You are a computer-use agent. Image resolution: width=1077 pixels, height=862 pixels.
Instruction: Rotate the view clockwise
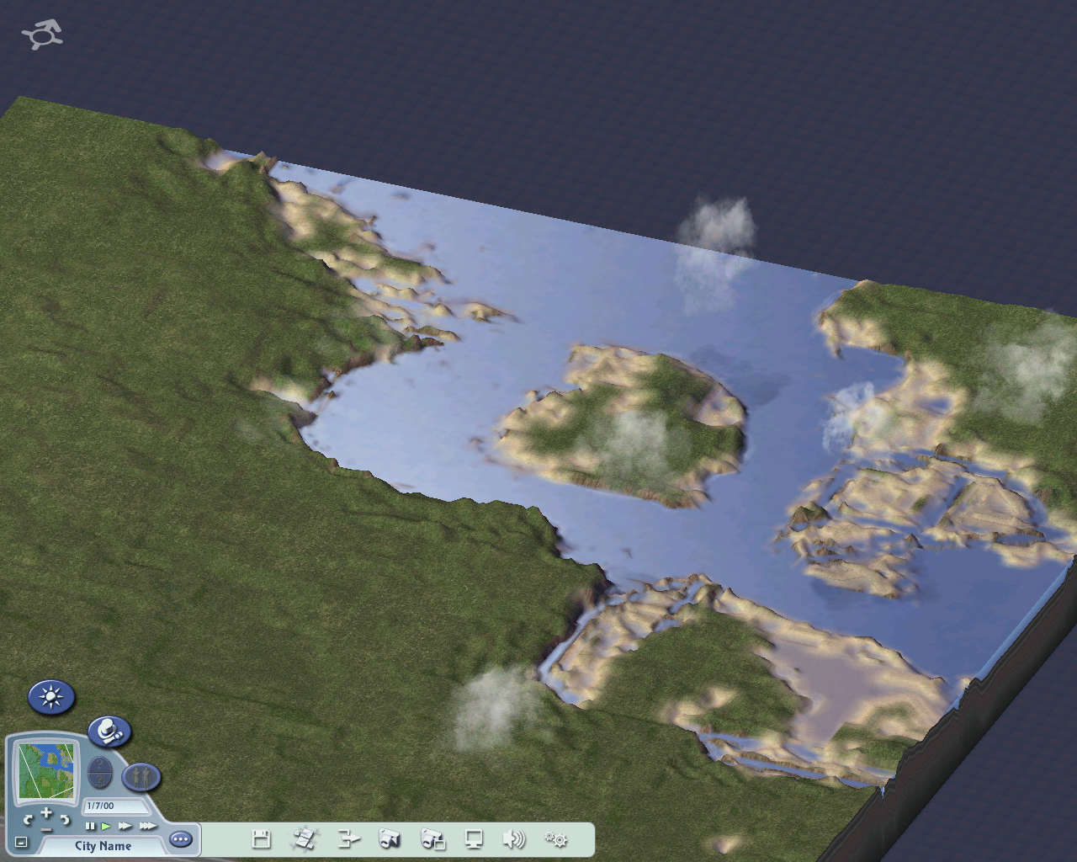point(65,820)
